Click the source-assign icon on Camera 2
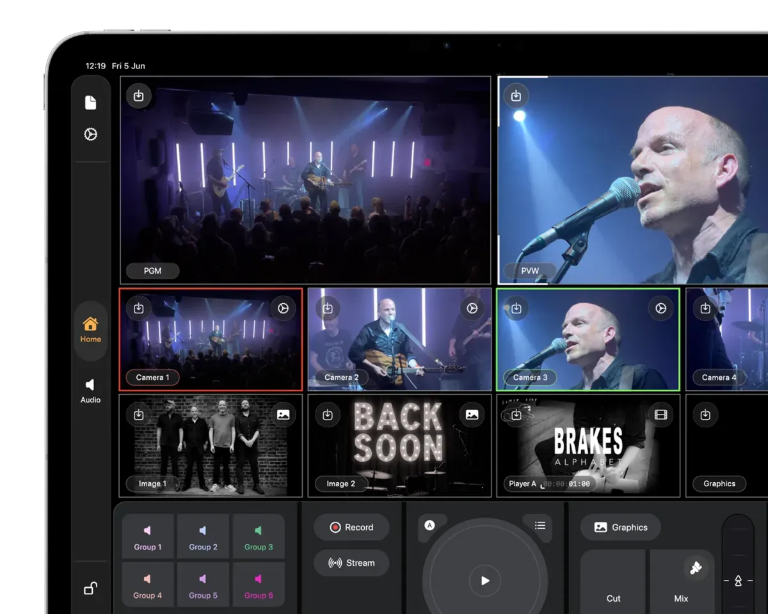The image size is (768, 614). click(x=328, y=308)
